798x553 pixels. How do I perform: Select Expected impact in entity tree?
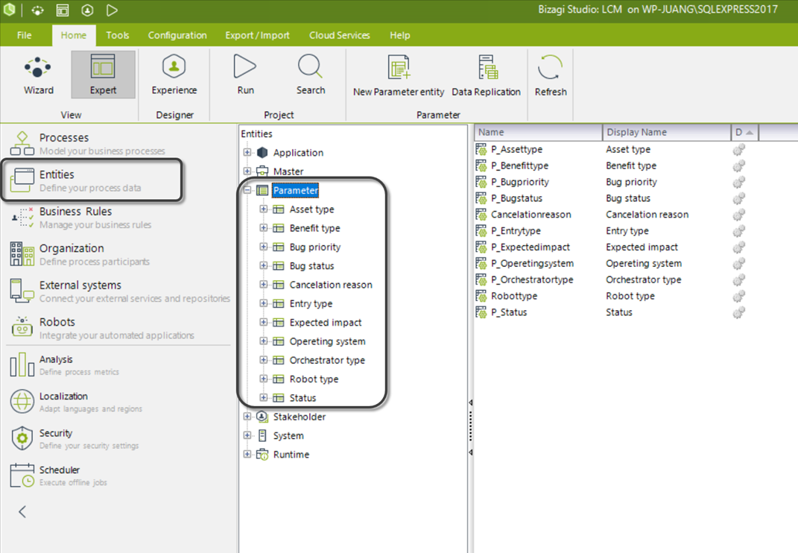point(325,322)
